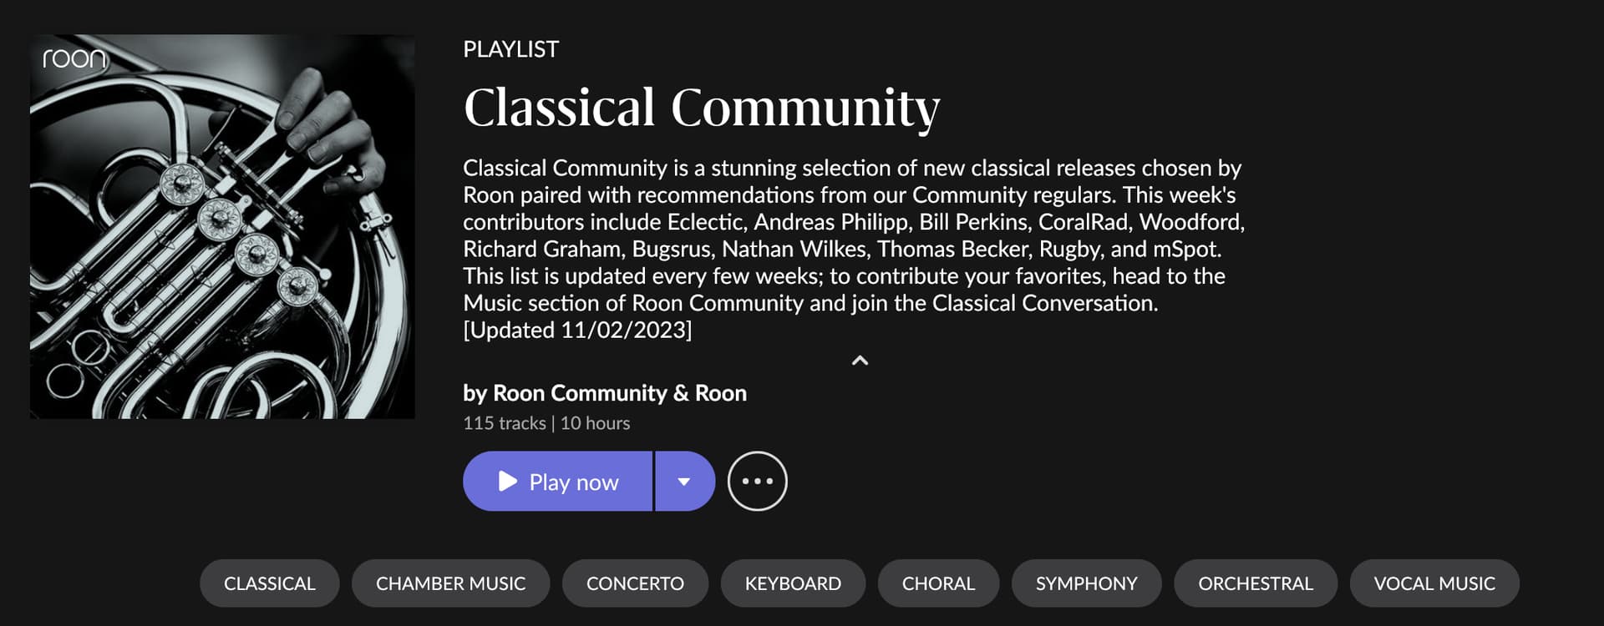Viewport: 1604px width, 626px height.
Task: Open the dropdown arrow beside Play now
Action: [685, 482]
